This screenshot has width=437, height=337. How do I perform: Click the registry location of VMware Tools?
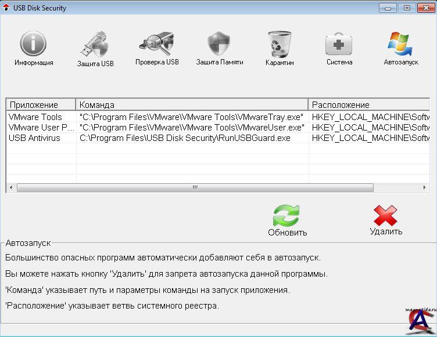(x=369, y=117)
